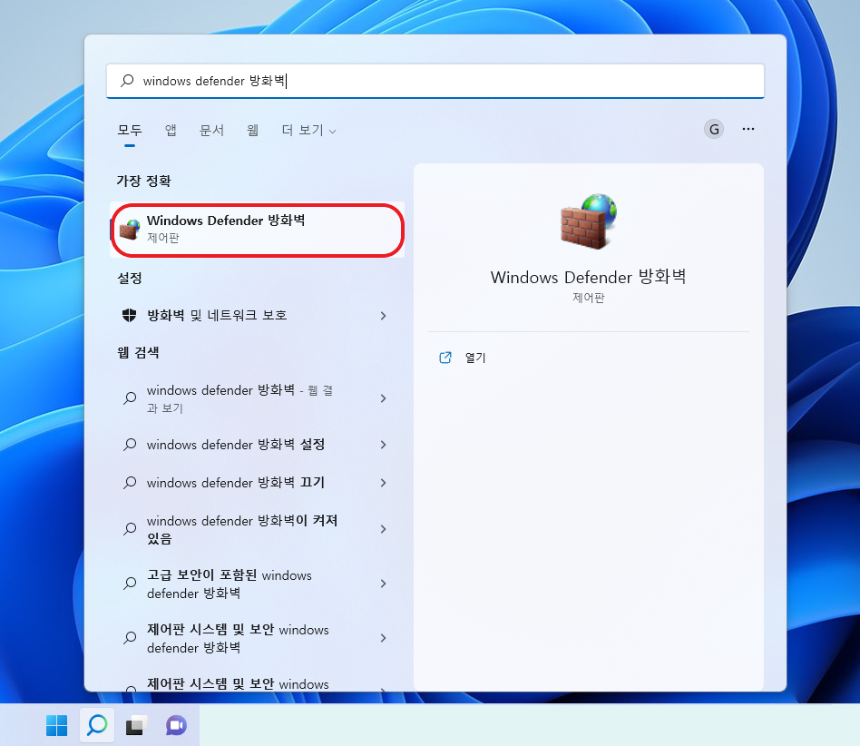Open the three-dot more options menu
Viewport: 860px width, 746px height.
pyautogui.click(x=748, y=129)
